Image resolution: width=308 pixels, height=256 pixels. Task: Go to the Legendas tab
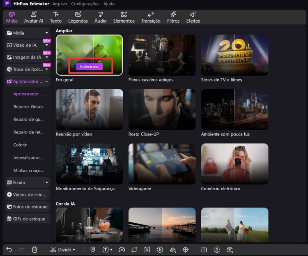[78, 17]
